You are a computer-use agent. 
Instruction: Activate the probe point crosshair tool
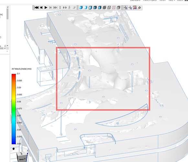[x=126, y=7]
